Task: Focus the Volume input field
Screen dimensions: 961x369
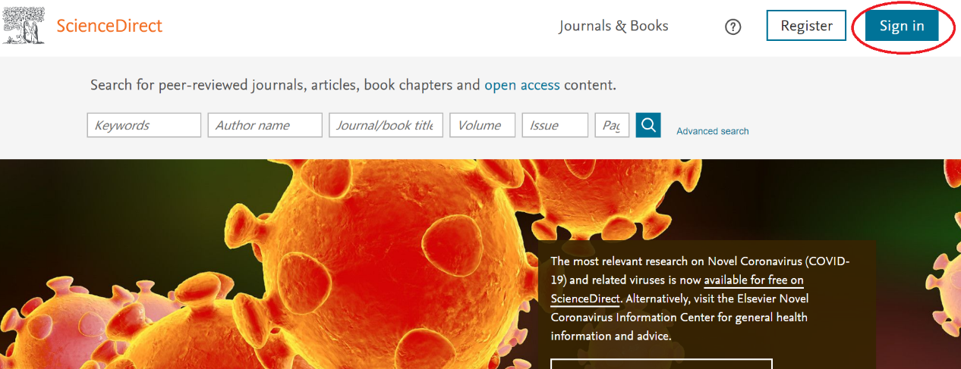Action: [x=482, y=125]
